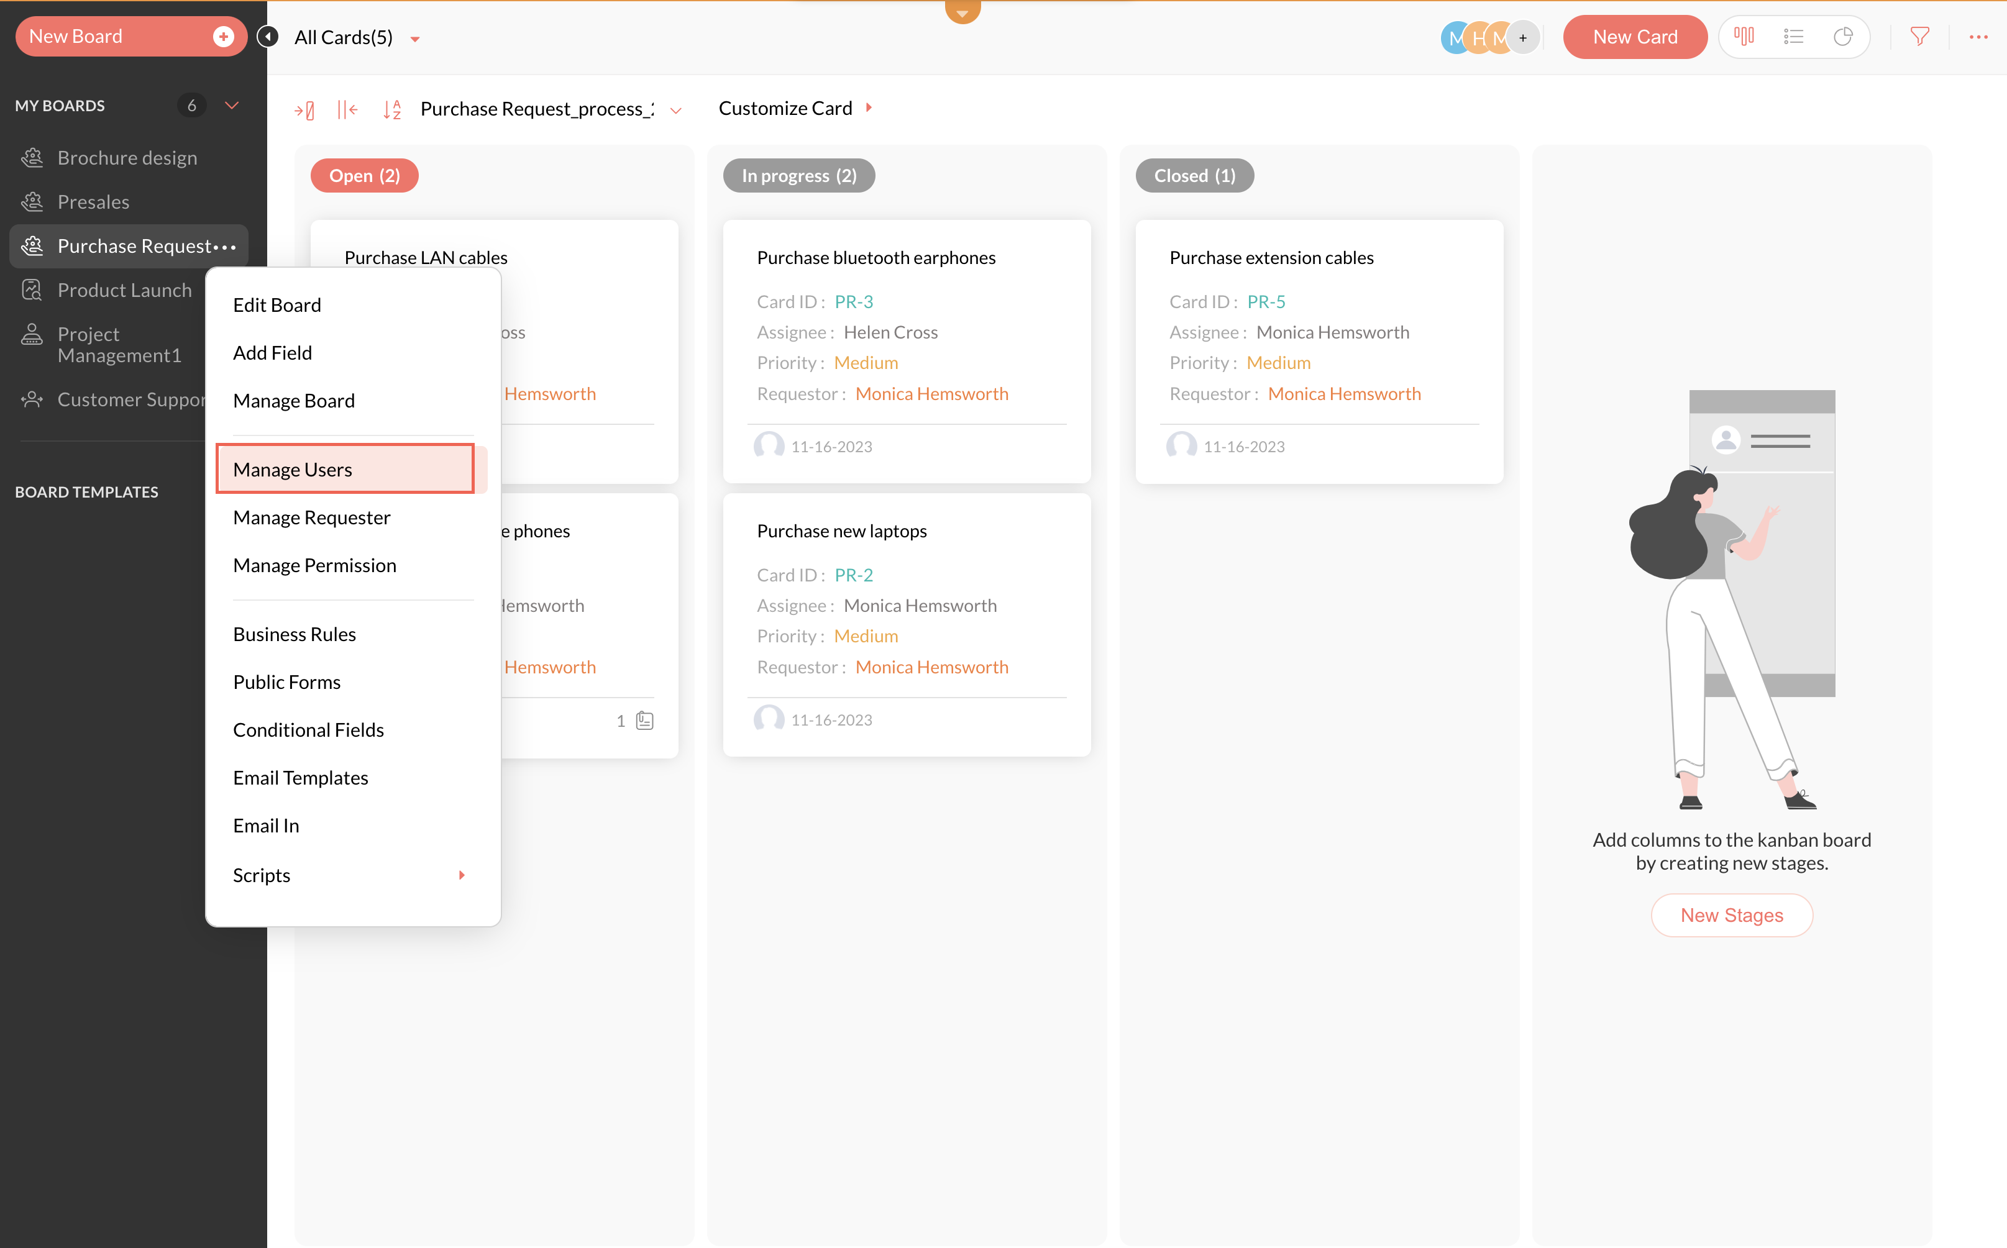The height and width of the screenshot is (1248, 2007).
Task: Click the New Stages button
Action: pos(1731,914)
